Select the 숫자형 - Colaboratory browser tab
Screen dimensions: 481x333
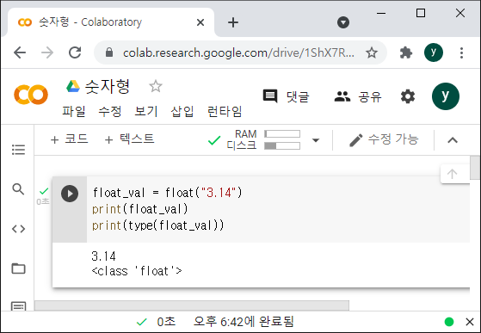[111, 22]
